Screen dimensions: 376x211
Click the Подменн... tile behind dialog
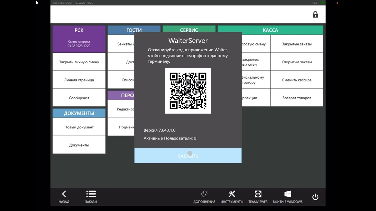pyautogui.click(x=121, y=127)
